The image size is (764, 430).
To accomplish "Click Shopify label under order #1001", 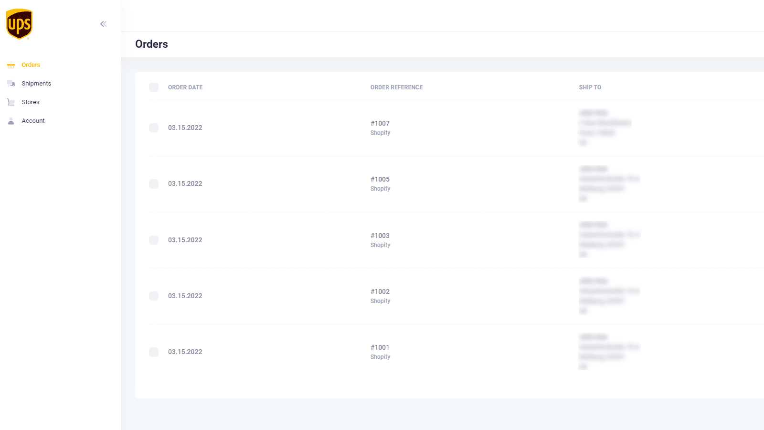I will [380, 357].
